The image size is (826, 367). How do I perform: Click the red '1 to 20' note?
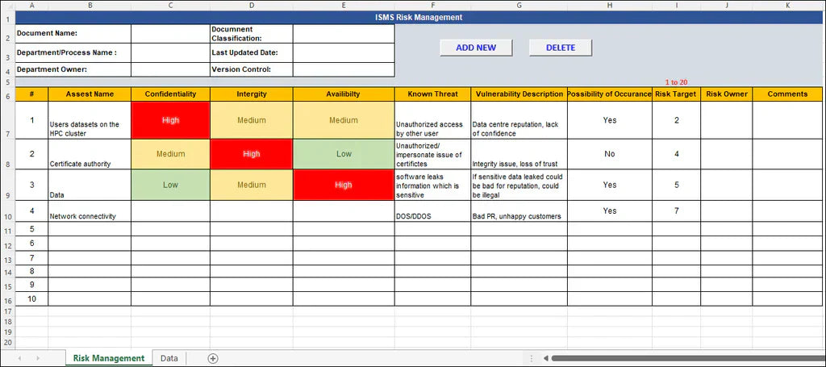click(x=677, y=82)
